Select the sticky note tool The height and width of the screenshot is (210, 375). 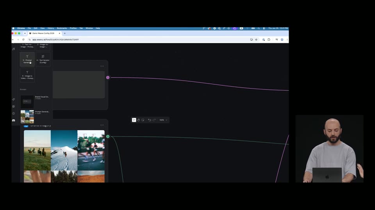pos(143,120)
